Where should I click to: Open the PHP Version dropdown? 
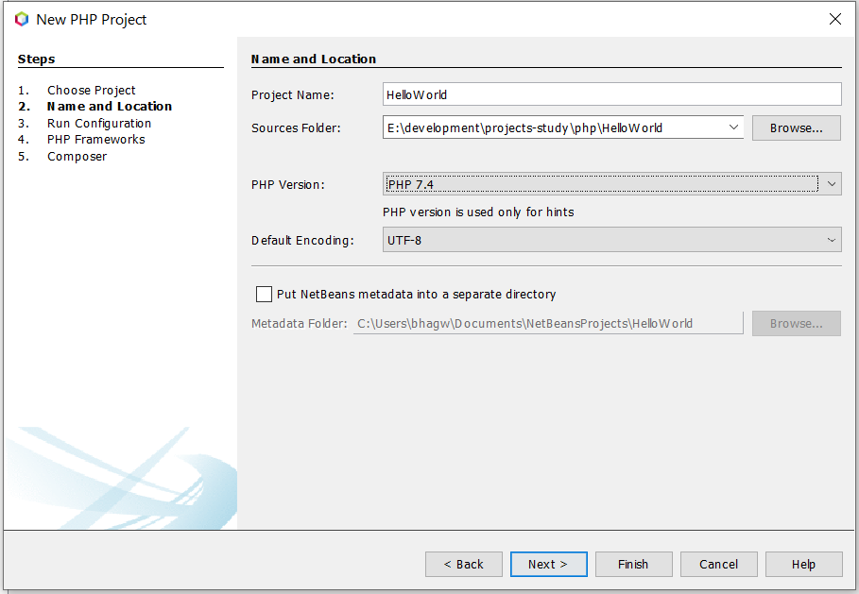(x=612, y=184)
